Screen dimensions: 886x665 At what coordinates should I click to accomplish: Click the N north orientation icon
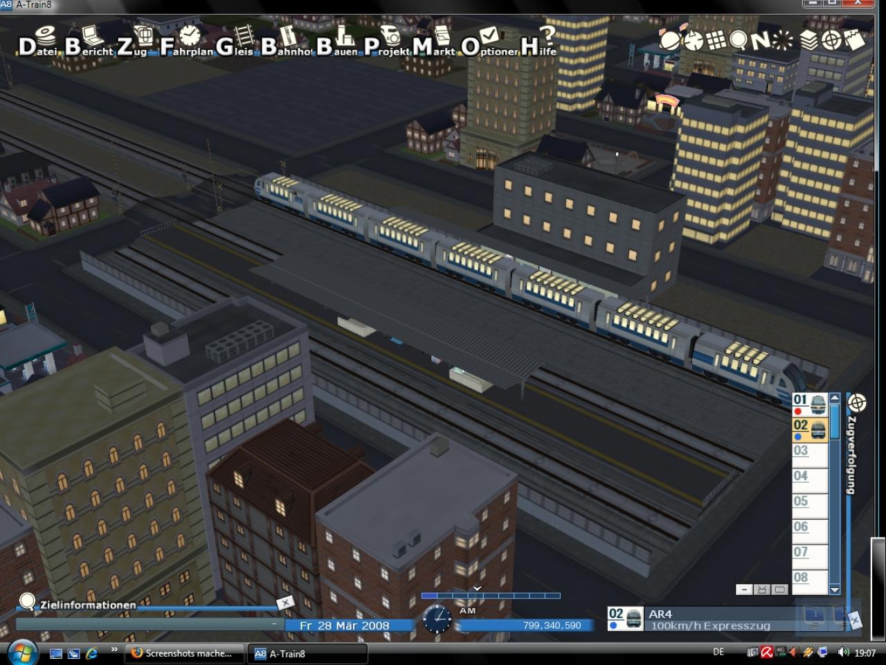coord(760,41)
